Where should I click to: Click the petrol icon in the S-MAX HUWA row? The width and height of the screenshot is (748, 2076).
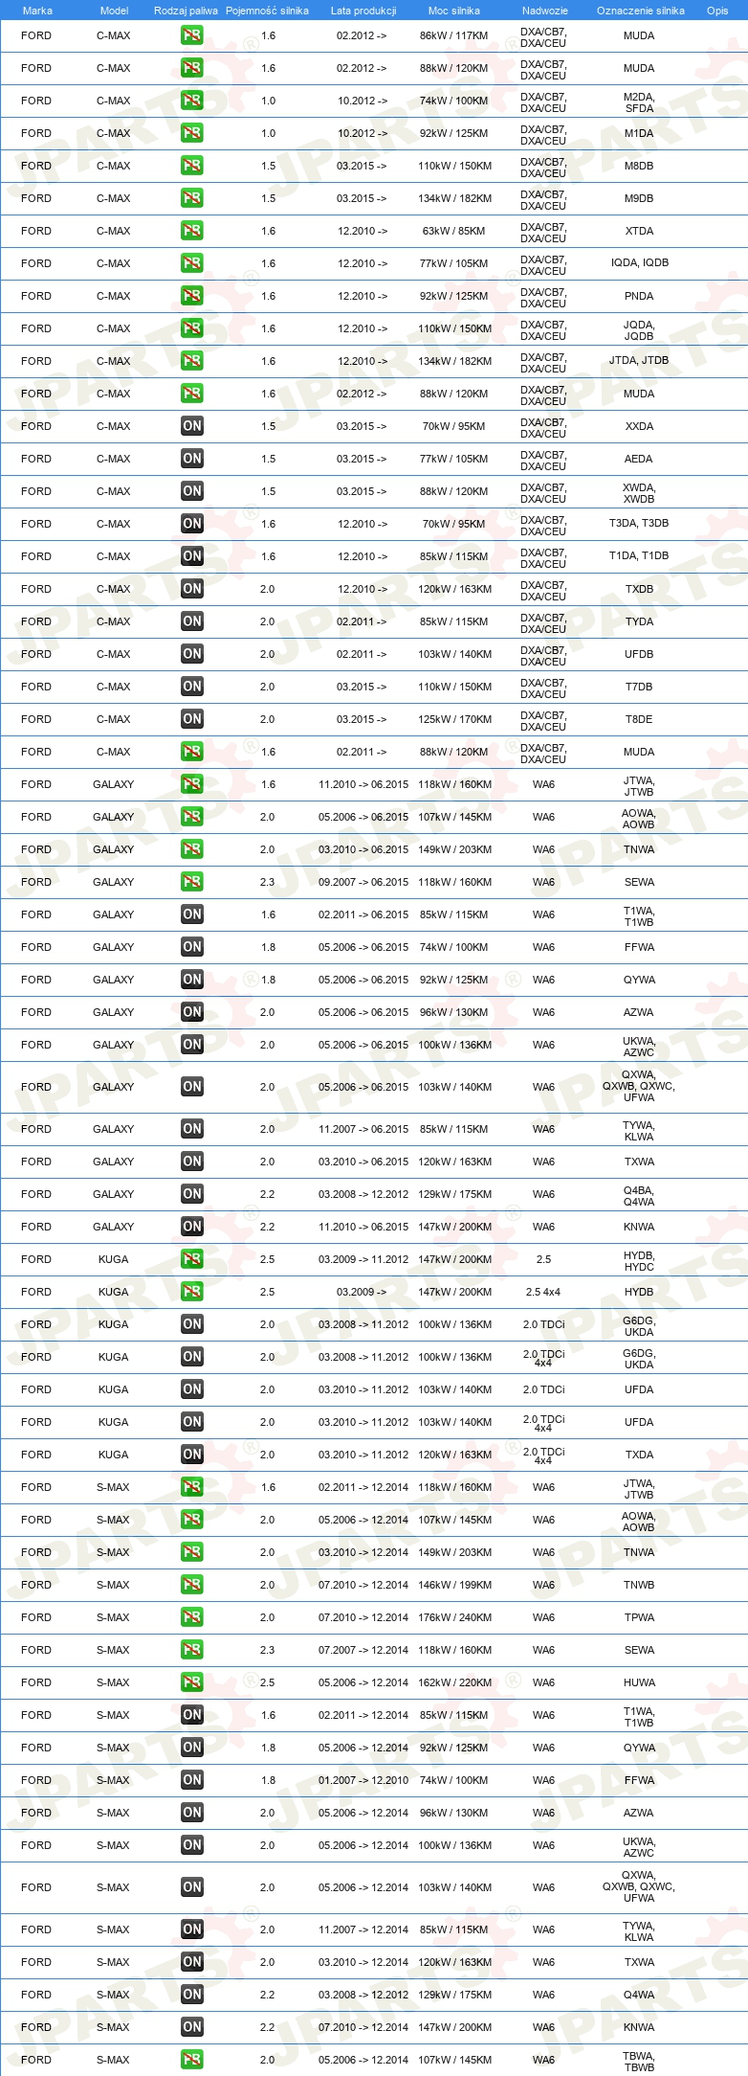(x=192, y=1682)
